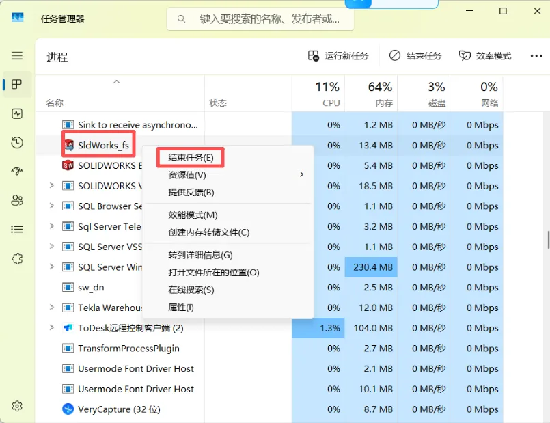
Task: Click the SldWorks_fs process icon
Action: 68,145
